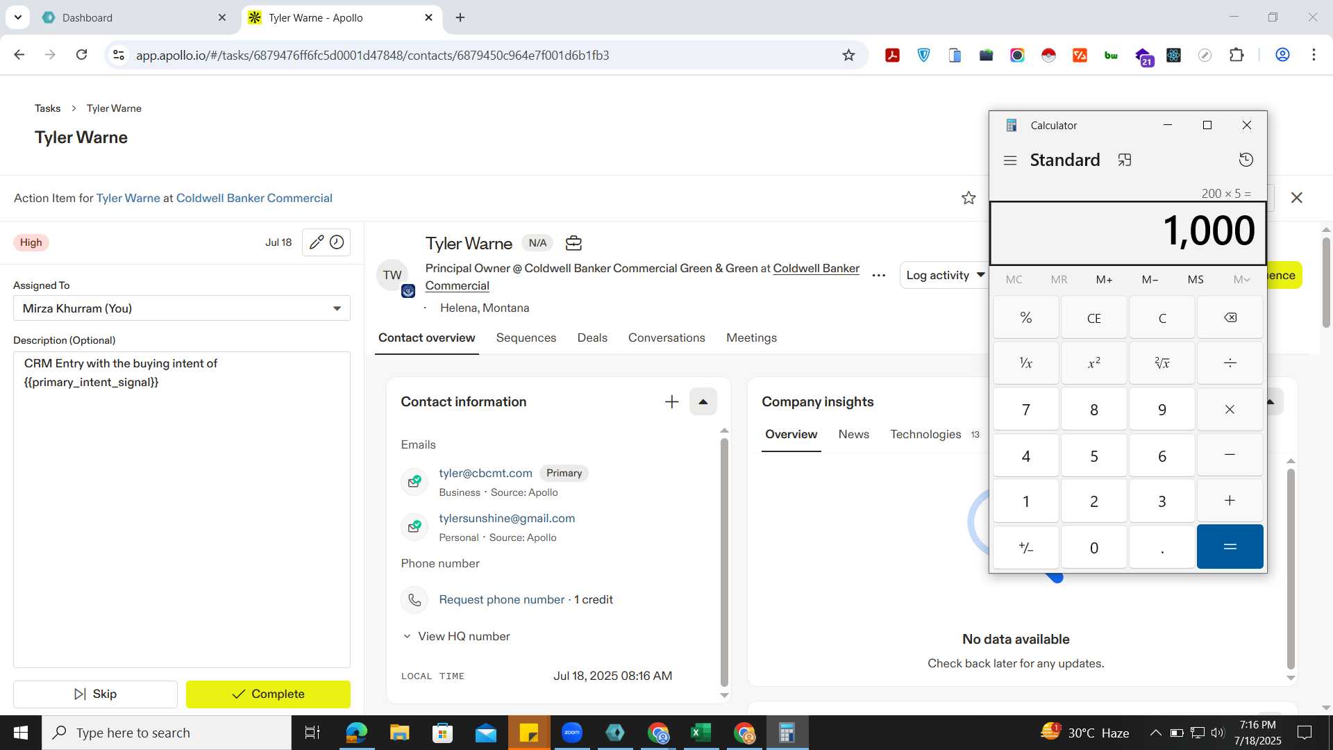Click the main page vertical scrollbar
This screenshot has height=750, width=1333.
coord(1325,283)
